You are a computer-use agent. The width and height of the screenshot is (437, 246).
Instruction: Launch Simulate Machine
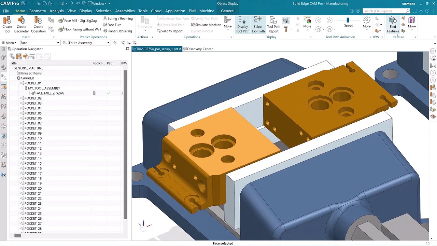tap(206, 25)
